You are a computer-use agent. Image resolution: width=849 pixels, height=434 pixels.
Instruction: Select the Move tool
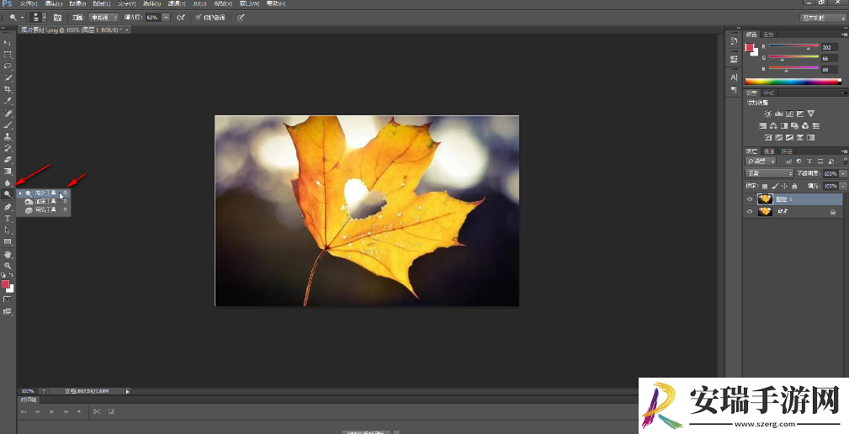click(x=8, y=42)
